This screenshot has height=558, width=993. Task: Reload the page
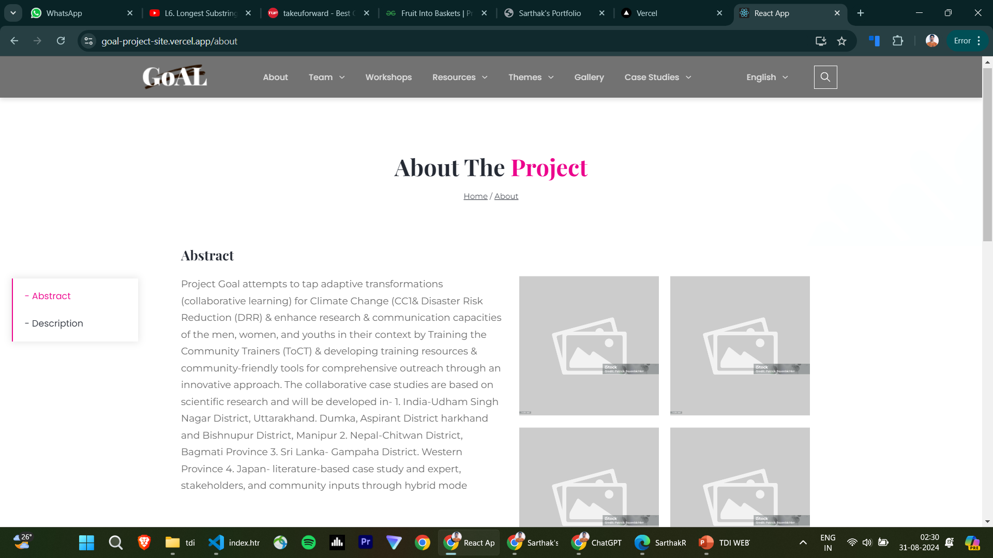click(61, 41)
